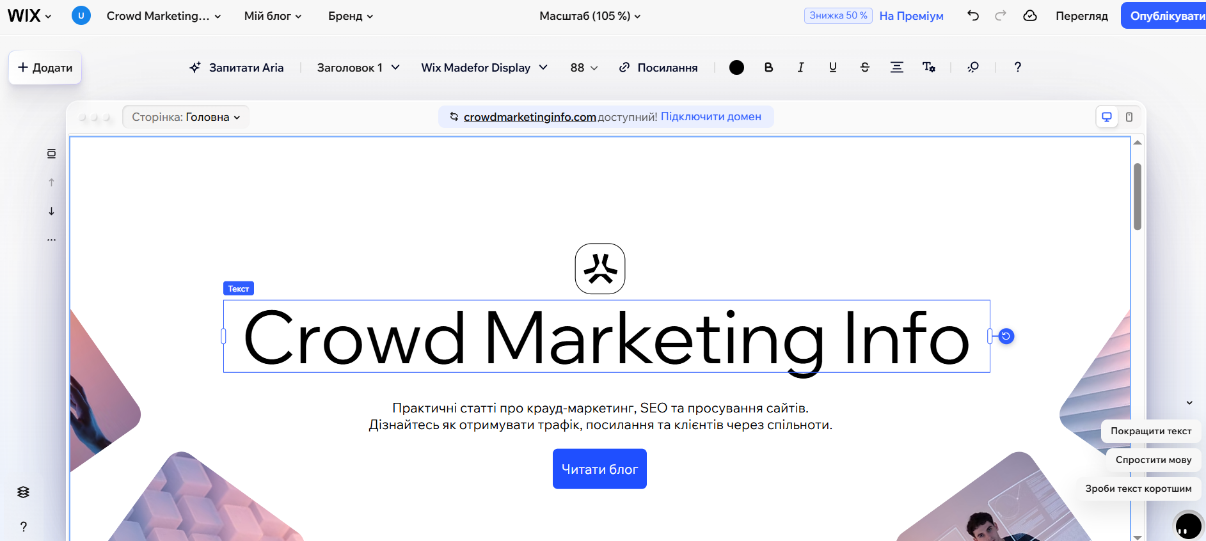
Task: Choose the Спростити мову suggestion
Action: pyautogui.click(x=1154, y=460)
